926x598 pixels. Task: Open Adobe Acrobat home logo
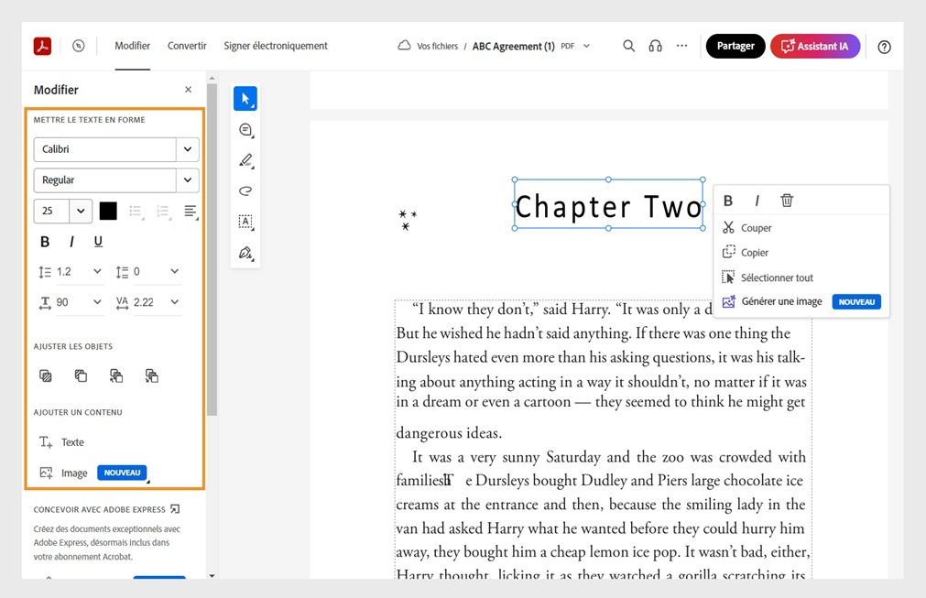[x=42, y=46]
